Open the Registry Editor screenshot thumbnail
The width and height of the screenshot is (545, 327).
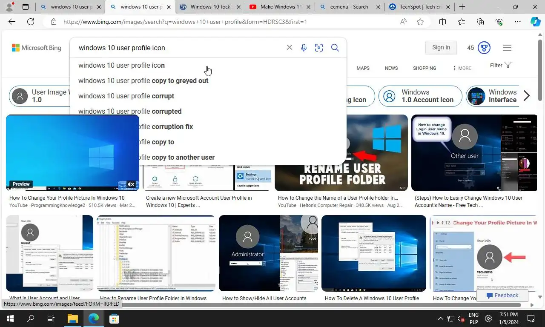(x=156, y=253)
